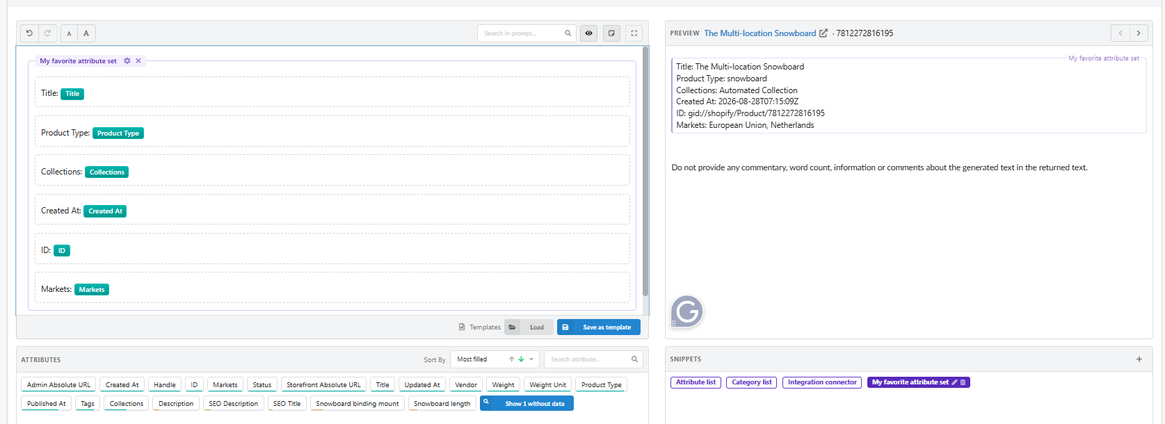Screen dimensions: 1165x424
Task: Open settings gear of My favorite attribute set
Action: (127, 61)
